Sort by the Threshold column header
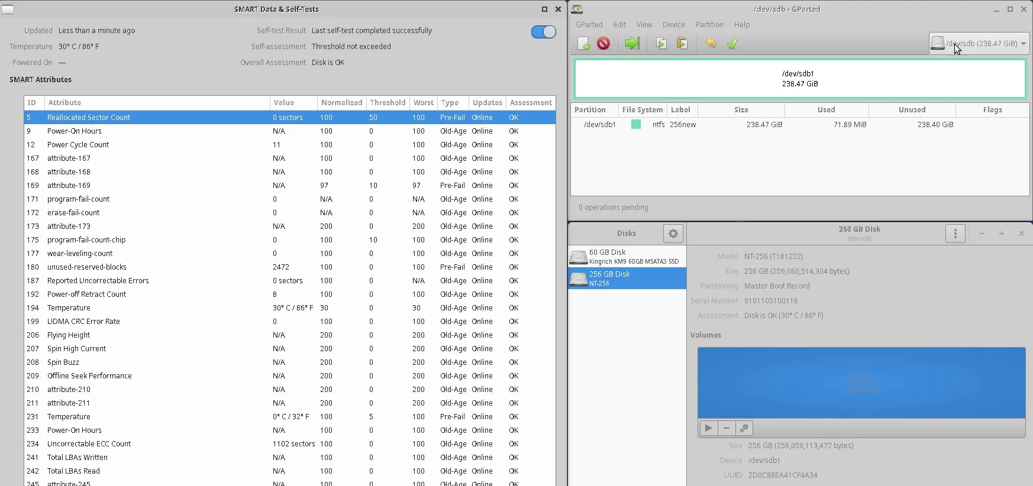 (388, 103)
